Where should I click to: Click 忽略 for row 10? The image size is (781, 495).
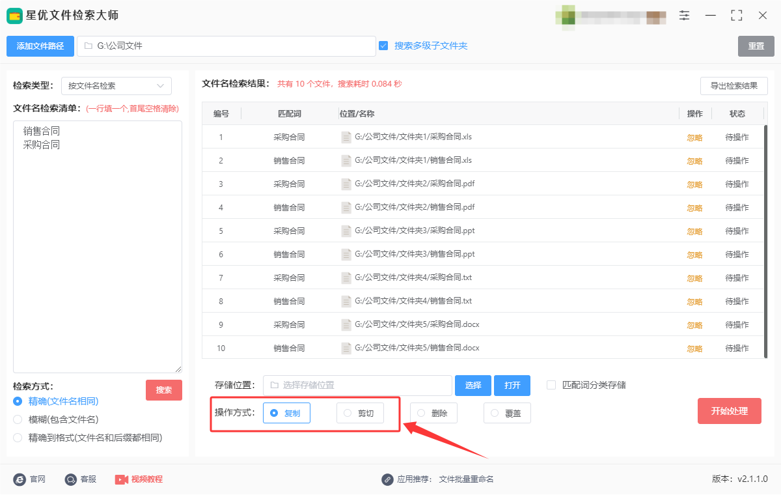[695, 348]
